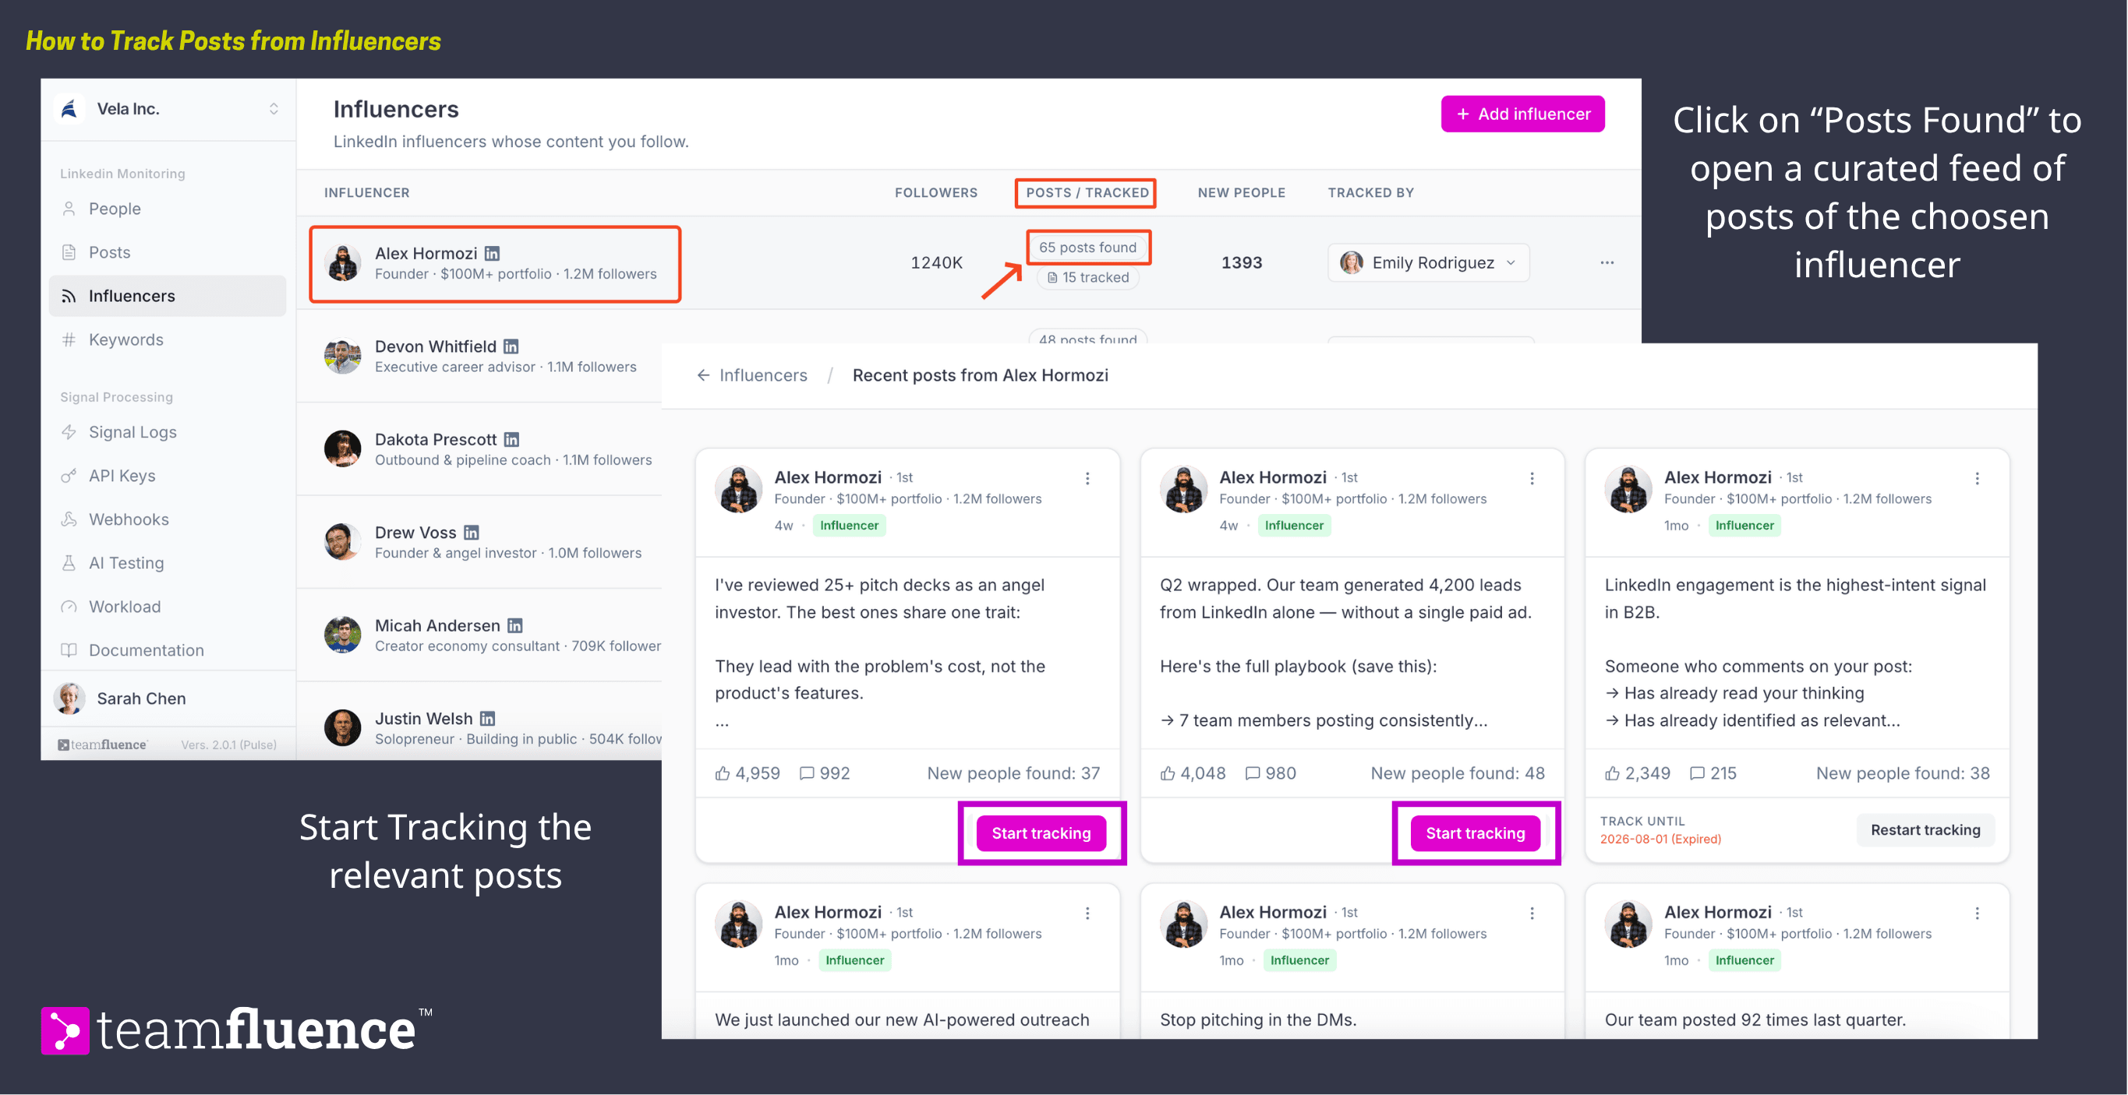The width and height of the screenshot is (2128, 1095).
Task: Click the Signal Logs lightning icon
Action: [69, 432]
